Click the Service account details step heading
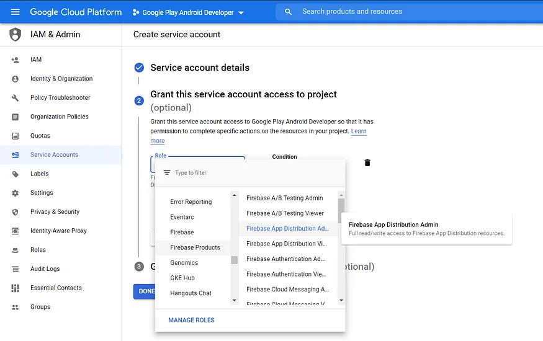The width and height of the screenshot is (543, 341). (200, 68)
